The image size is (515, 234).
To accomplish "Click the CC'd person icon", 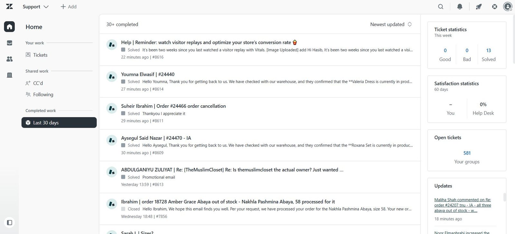I will 28,83.
